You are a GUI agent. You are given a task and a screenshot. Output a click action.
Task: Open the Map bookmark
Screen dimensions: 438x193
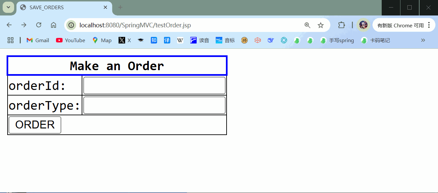coord(102,40)
